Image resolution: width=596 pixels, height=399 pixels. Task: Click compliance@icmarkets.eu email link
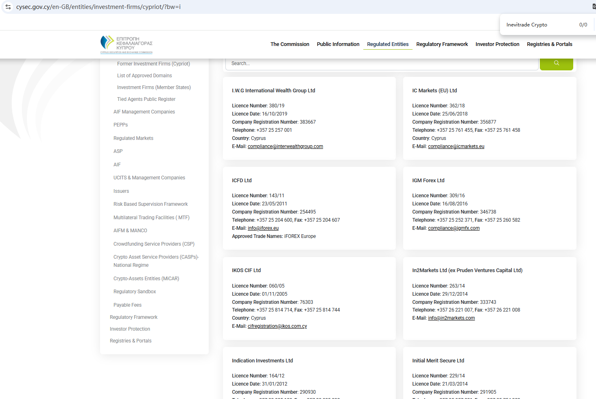pos(456,146)
